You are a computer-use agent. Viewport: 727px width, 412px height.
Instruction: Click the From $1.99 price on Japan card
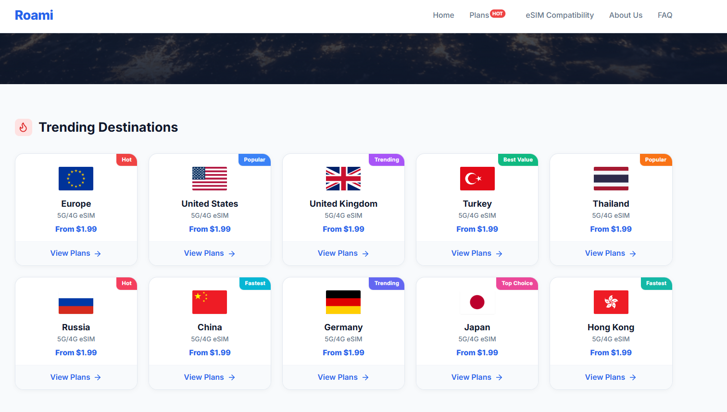pyautogui.click(x=477, y=353)
